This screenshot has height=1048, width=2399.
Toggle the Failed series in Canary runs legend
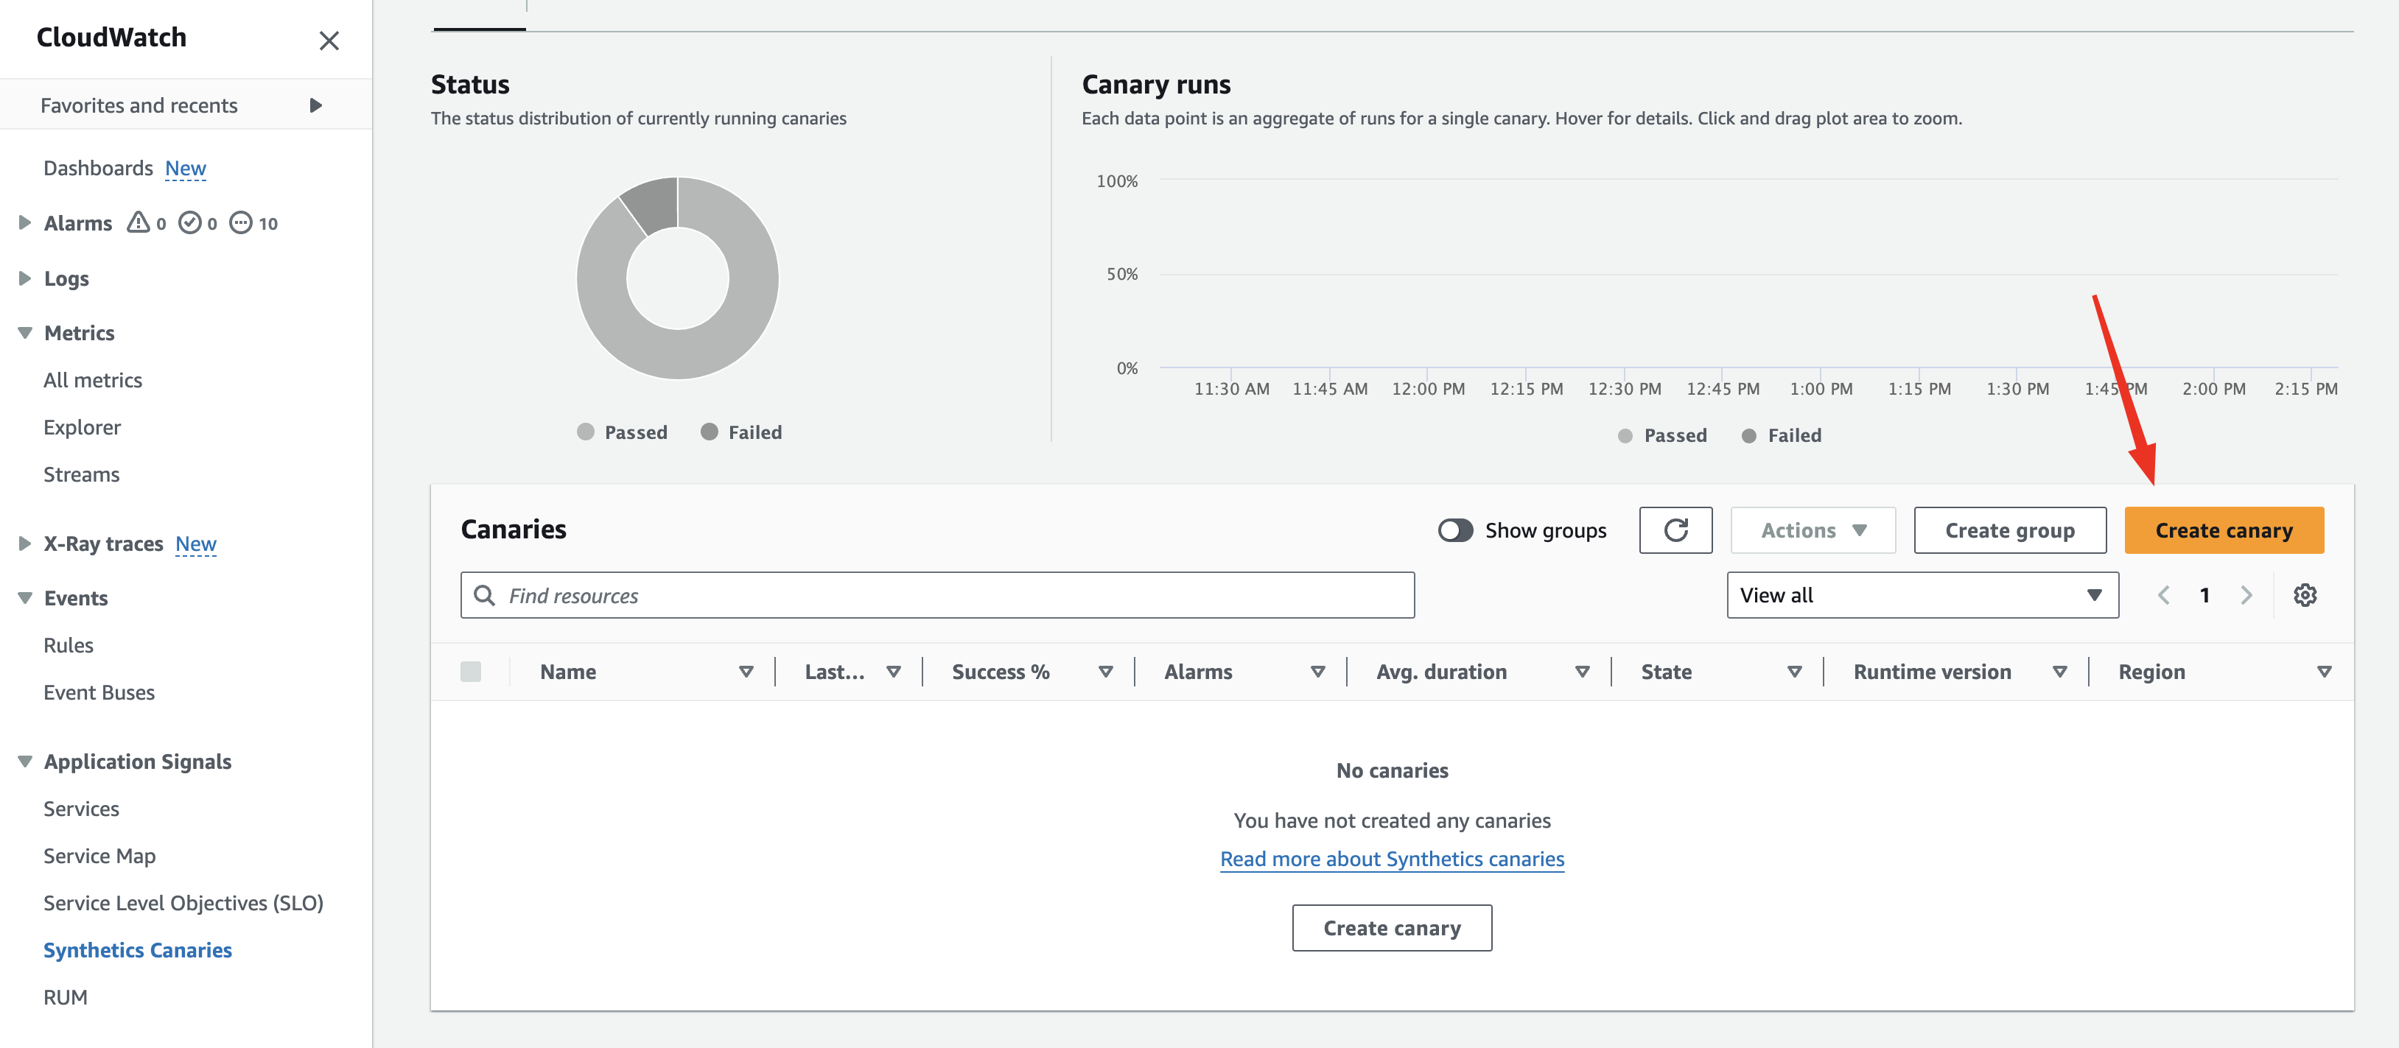pos(1781,435)
